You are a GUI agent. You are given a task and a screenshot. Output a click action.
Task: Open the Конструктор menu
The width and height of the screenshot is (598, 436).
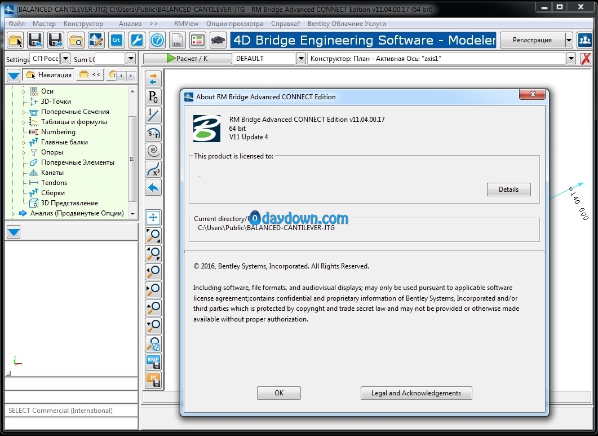click(83, 23)
